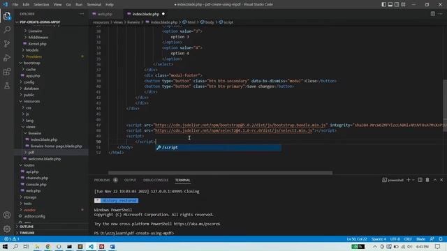Switch to the Problems panel tab
This screenshot has height=251, width=447.
click(x=102, y=180)
